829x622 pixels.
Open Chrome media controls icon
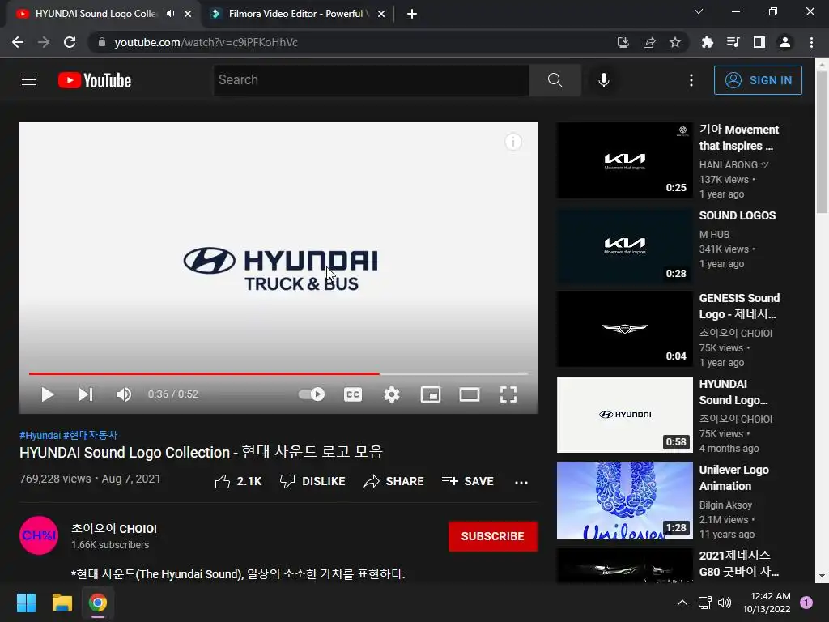[x=733, y=42]
